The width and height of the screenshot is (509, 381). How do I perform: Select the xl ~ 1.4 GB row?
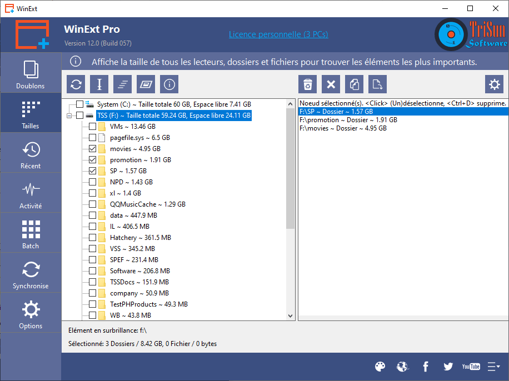(x=125, y=193)
